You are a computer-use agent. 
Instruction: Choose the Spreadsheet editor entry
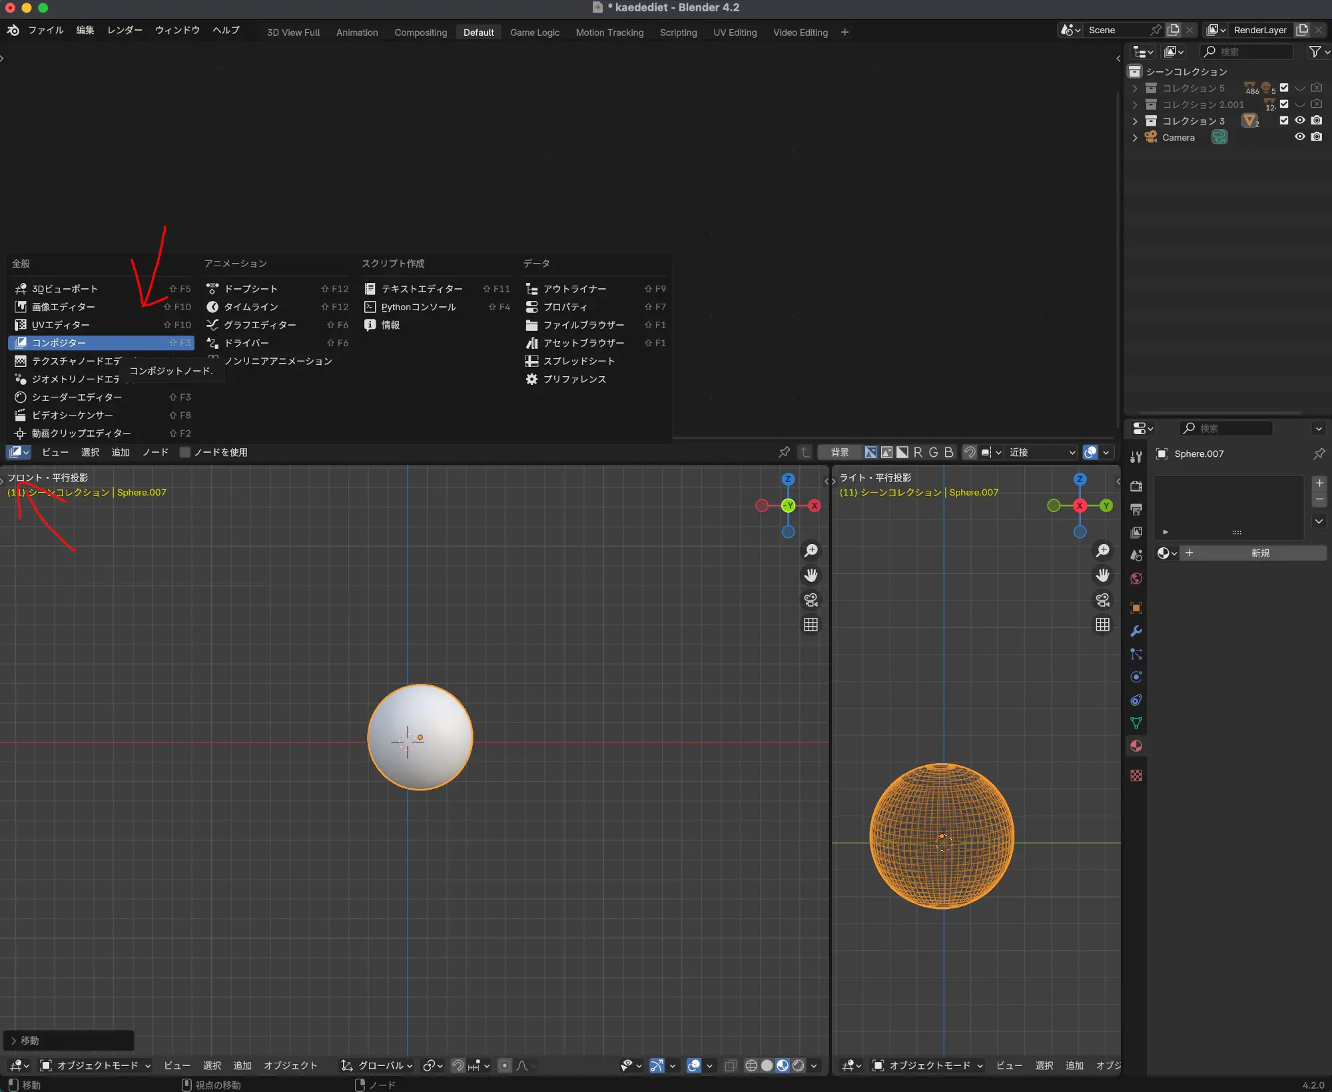click(x=595, y=361)
